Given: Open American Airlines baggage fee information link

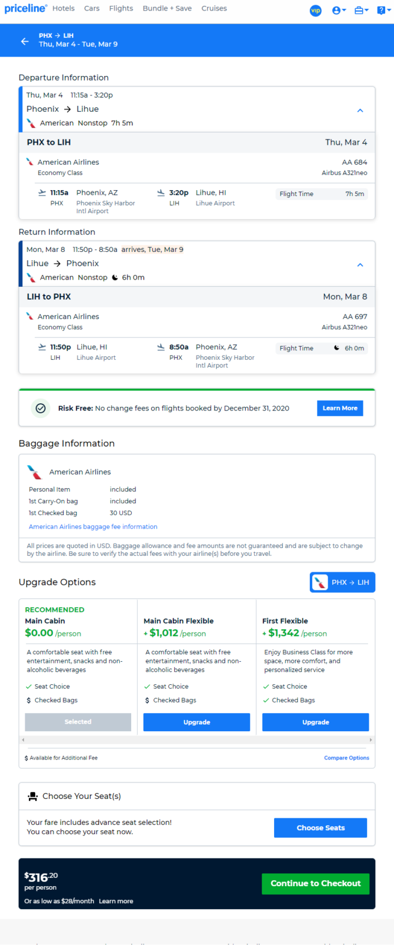Looking at the screenshot, I should coord(93,526).
